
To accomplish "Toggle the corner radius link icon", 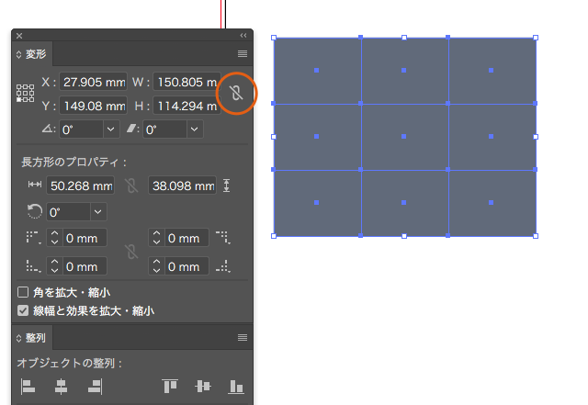I will click(x=131, y=252).
